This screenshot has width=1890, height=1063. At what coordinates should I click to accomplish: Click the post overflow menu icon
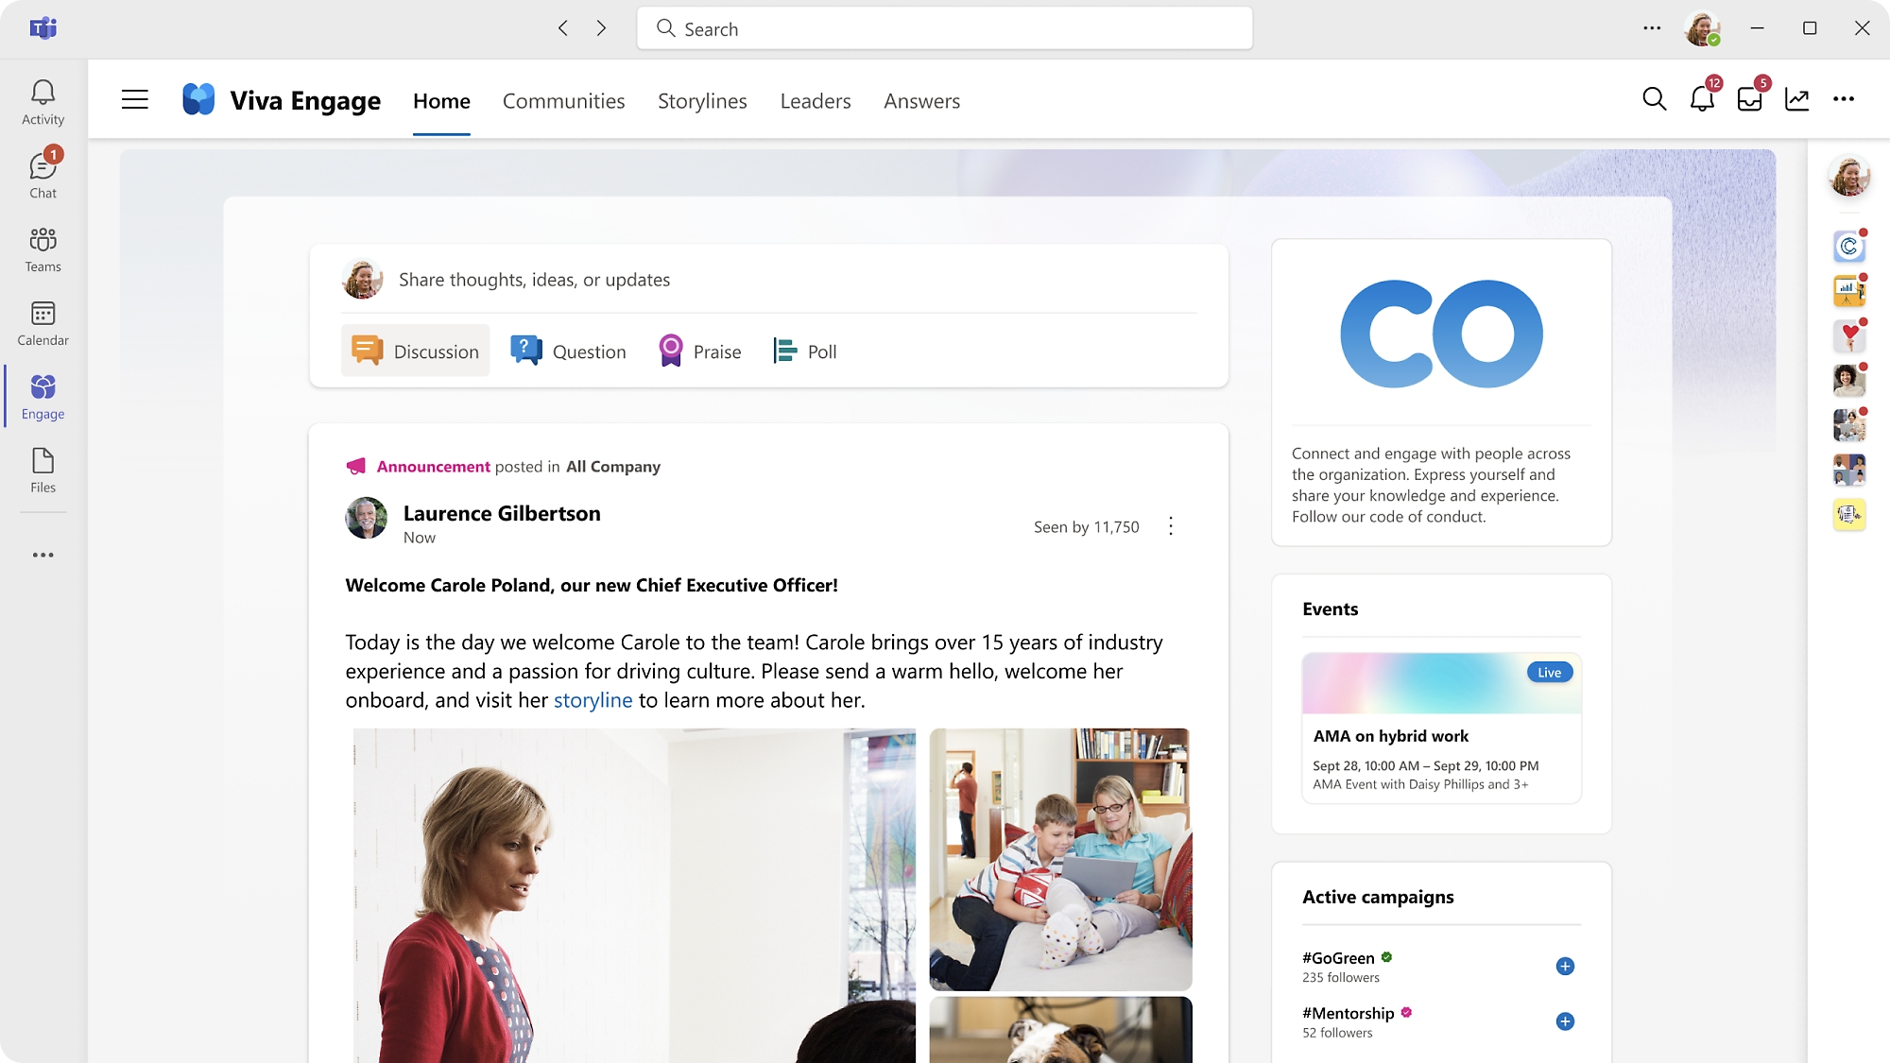click(x=1171, y=523)
